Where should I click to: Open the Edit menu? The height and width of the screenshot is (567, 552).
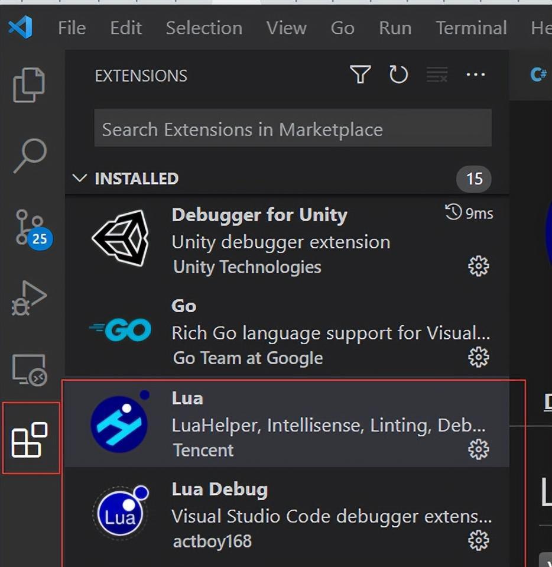point(126,28)
